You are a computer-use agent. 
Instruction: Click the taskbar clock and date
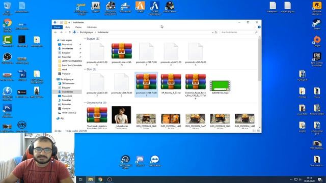[x=309, y=179]
